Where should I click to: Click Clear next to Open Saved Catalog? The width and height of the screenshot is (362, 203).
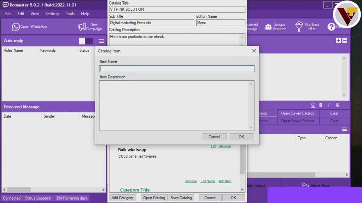point(334,113)
